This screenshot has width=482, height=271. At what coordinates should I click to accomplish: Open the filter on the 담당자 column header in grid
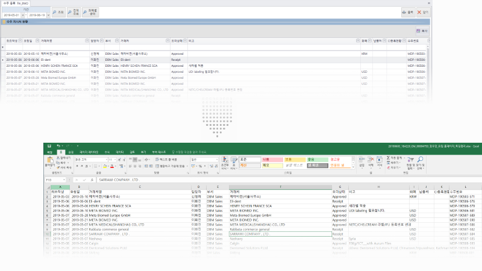tap(102, 40)
